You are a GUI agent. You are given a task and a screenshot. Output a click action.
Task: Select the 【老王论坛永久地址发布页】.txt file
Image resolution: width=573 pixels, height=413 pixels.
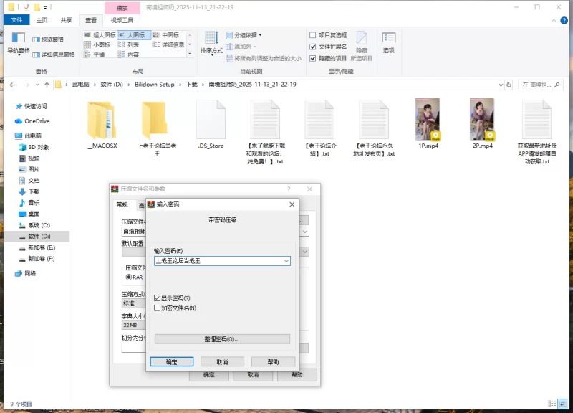374,128
